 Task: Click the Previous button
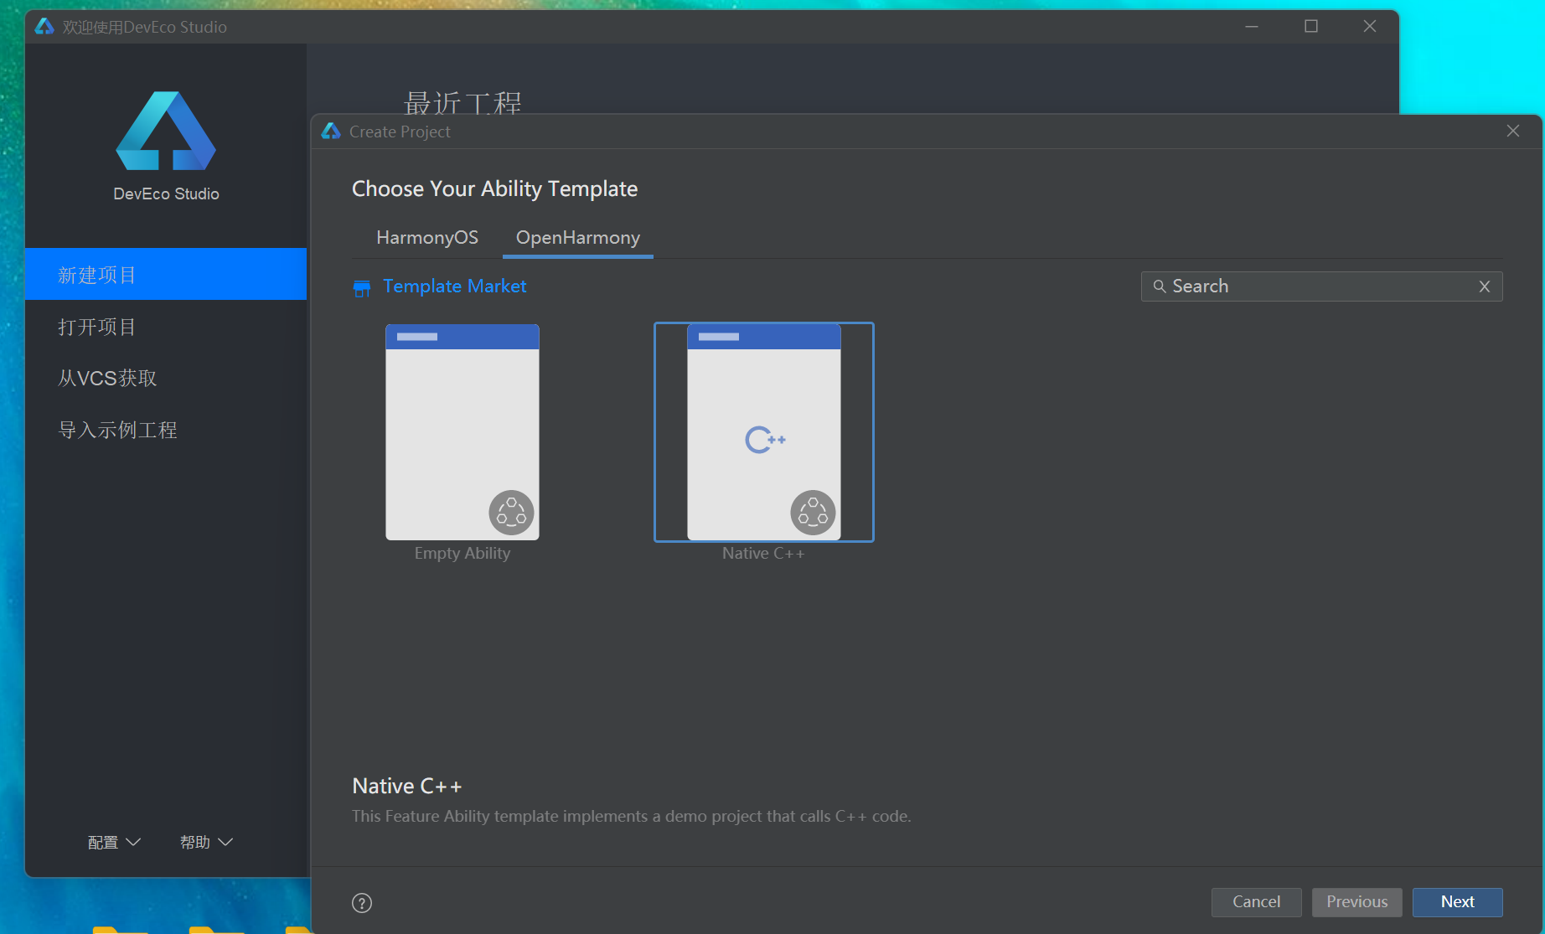[1357, 902]
